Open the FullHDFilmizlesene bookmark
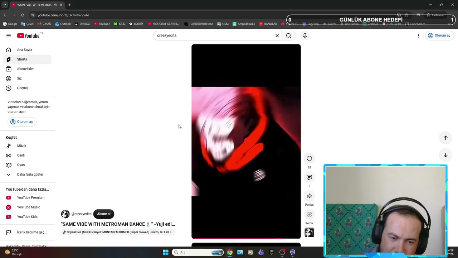Viewport: 458px width, 258px height. point(199,24)
